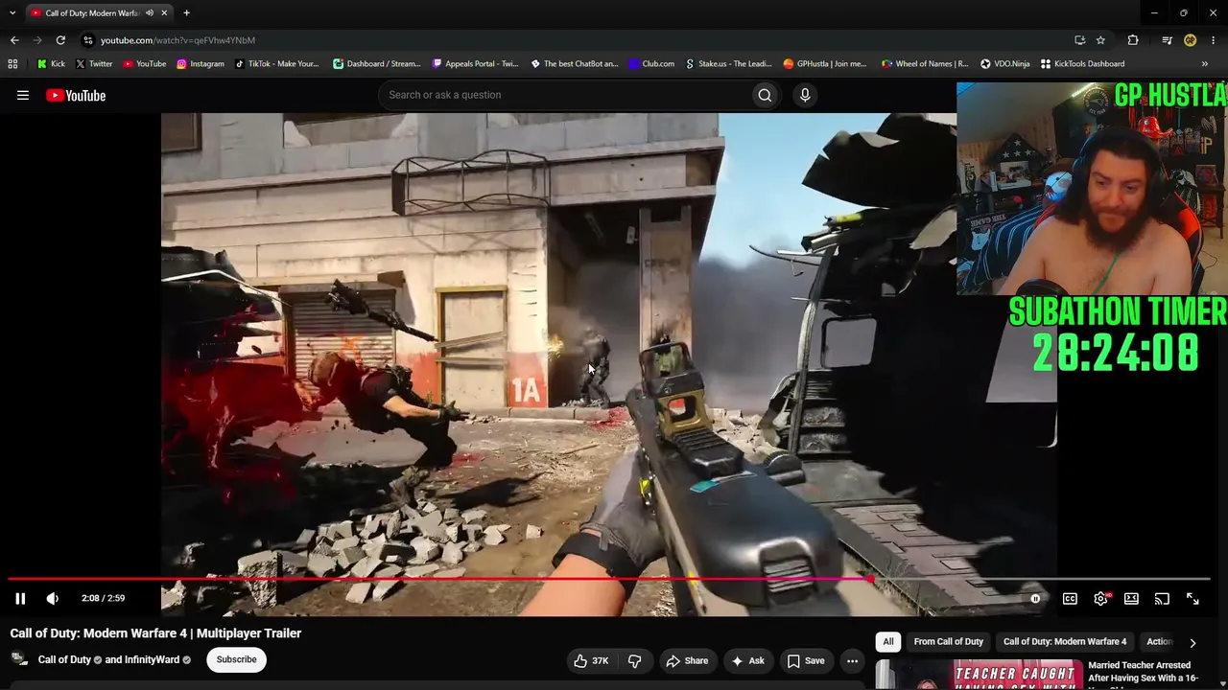1228x690 pixels.
Task: Select the 'Call of Duty: Modern Warfare 4' chip
Action: (x=1065, y=641)
